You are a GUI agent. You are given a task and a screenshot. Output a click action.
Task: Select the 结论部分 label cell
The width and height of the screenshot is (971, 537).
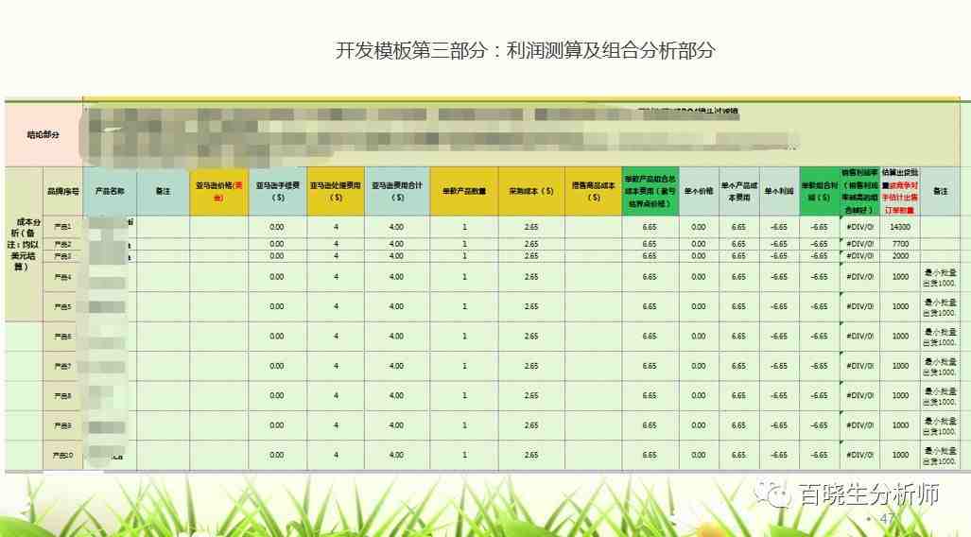[43, 134]
